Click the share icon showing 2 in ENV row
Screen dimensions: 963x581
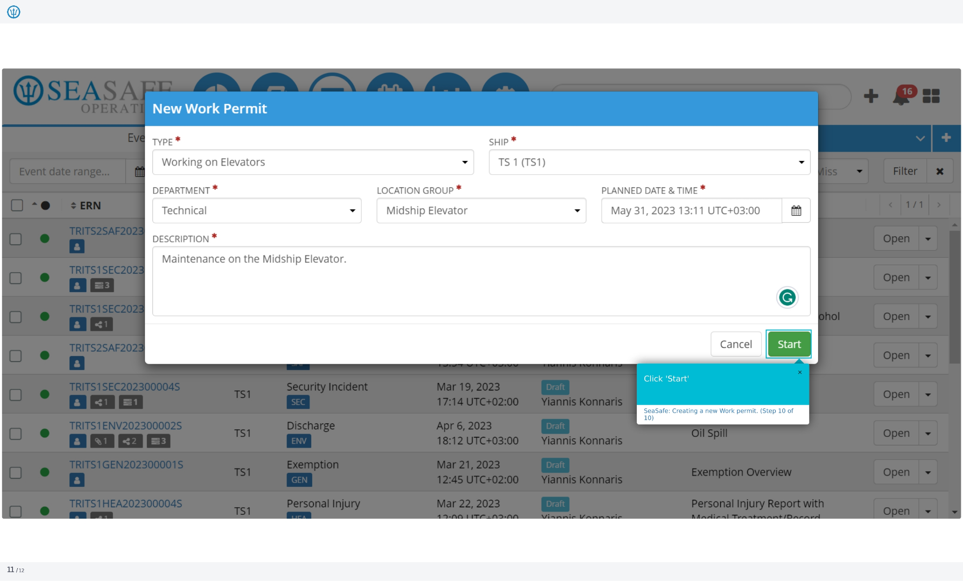(130, 441)
